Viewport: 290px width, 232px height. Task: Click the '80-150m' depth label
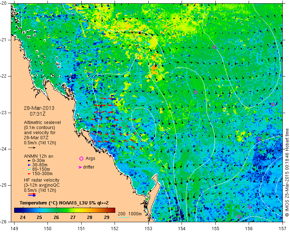click(41, 169)
